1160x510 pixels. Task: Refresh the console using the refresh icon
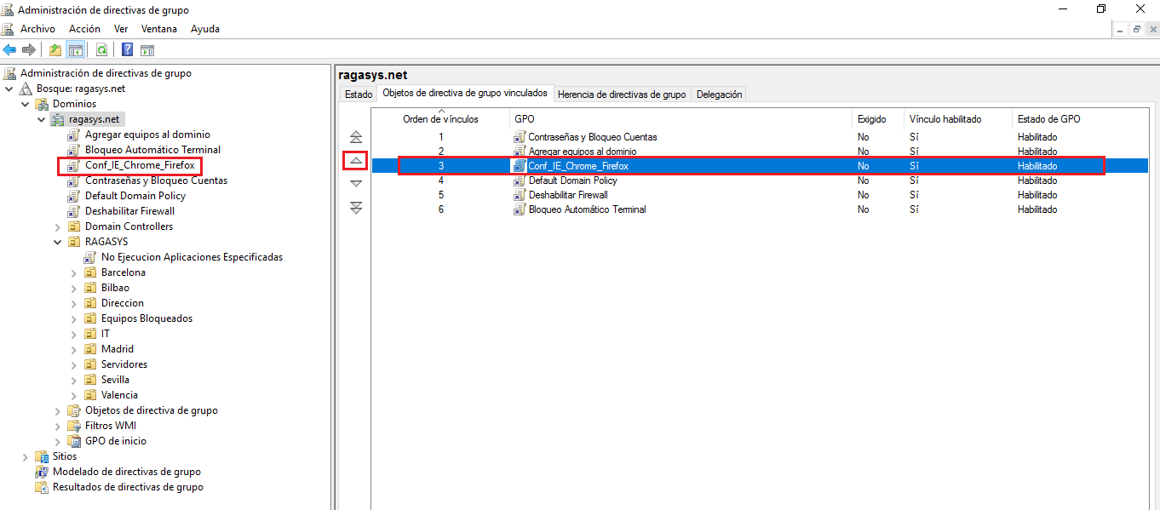[101, 49]
